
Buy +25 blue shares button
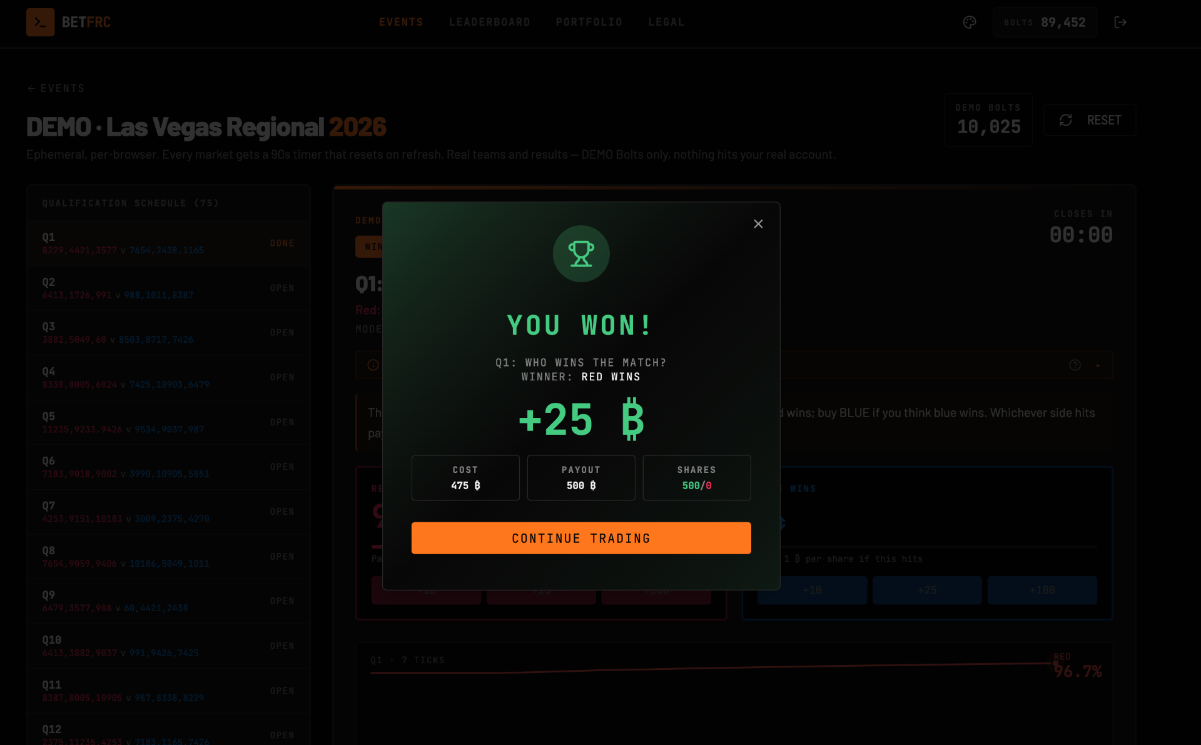(x=927, y=590)
